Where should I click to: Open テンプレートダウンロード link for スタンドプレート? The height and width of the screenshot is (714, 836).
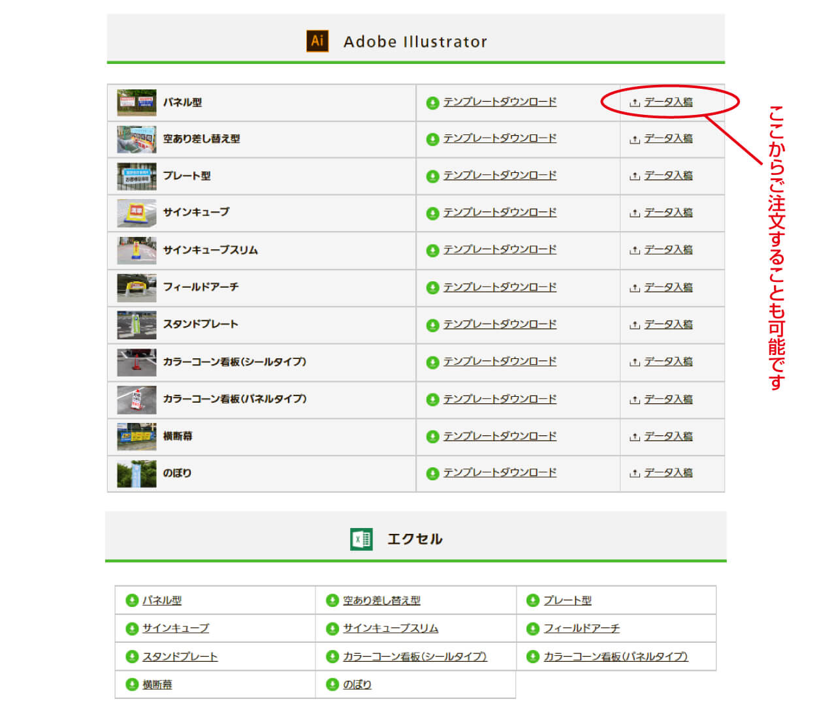500,324
